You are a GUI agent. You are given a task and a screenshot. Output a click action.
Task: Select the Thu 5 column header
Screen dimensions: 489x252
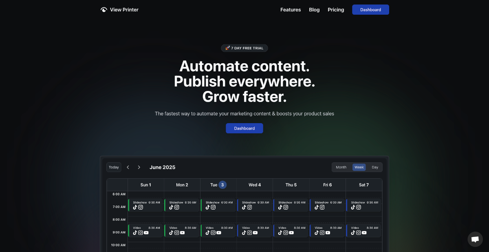pos(291,185)
